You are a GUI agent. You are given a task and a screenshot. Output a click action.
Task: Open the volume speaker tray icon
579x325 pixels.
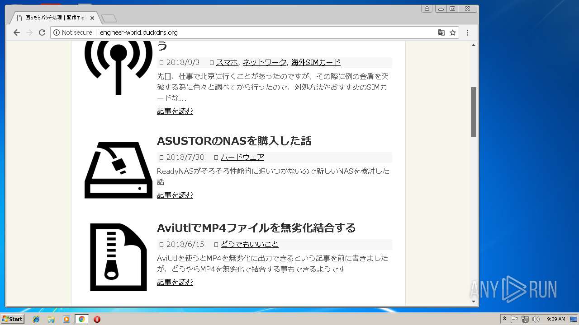536,319
